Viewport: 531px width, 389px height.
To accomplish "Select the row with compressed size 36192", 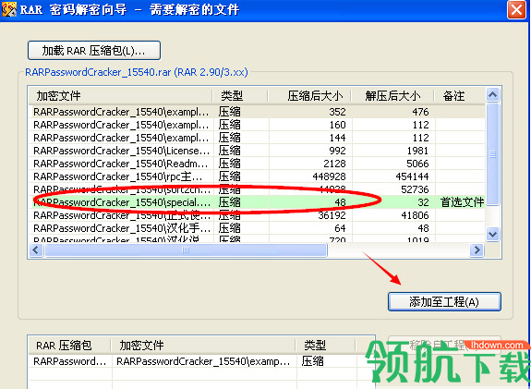I will point(257,215).
